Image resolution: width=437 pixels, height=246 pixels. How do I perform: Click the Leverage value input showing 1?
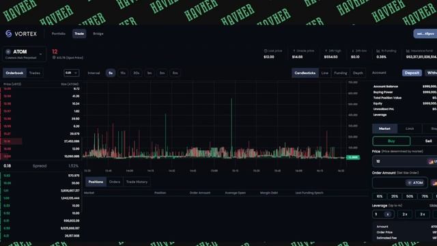click(383, 214)
